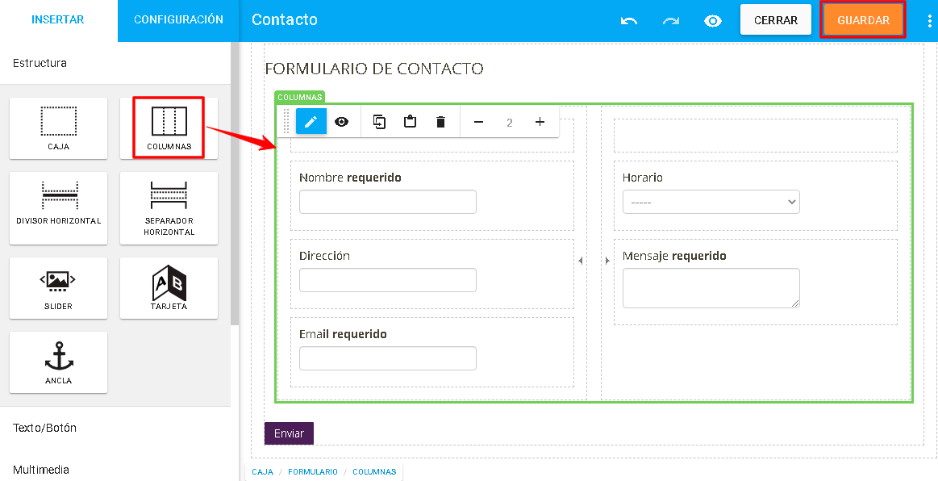Click the Guardar button

[x=863, y=20]
